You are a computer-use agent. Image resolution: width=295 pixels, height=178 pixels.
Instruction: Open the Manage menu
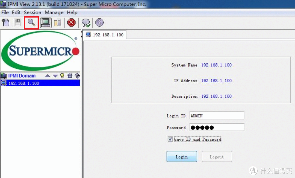coord(54,13)
